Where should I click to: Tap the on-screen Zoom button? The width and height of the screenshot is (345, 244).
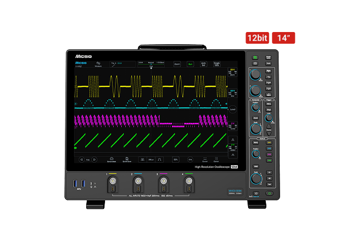click(x=177, y=64)
